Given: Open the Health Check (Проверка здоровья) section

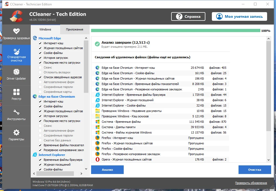Looking at the screenshot, I should pos(16,34).
